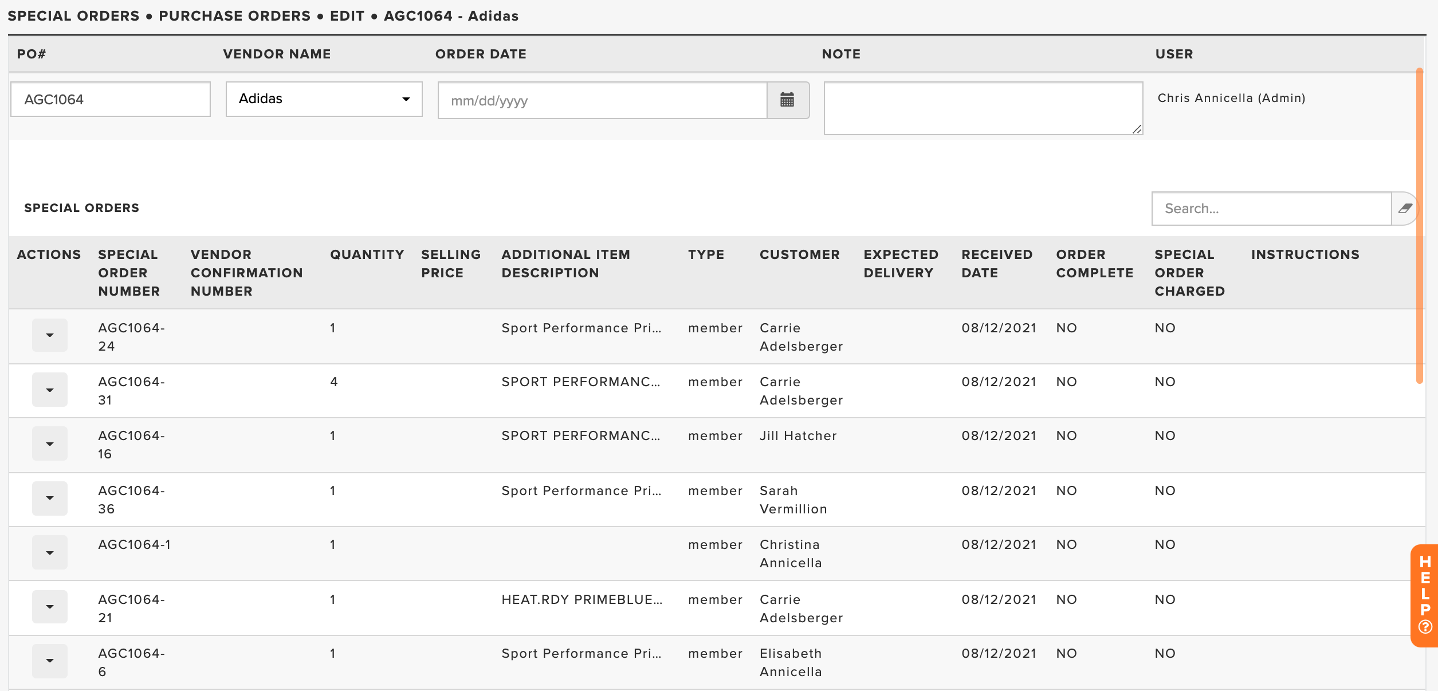Sort by Expected Delivery column header

tap(901, 264)
